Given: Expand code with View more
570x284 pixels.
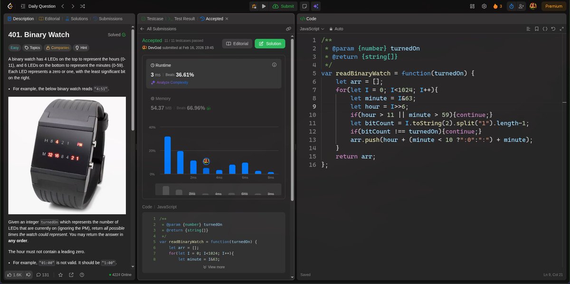Looking at the screenshot, I should 214,267.
